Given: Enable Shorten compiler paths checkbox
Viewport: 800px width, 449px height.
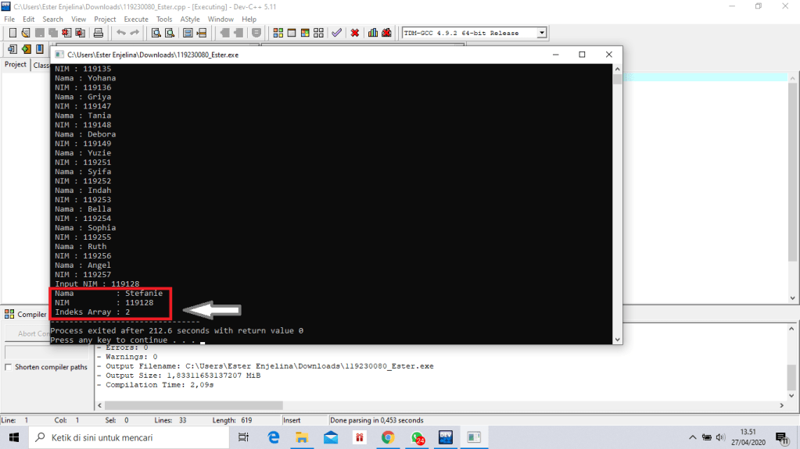Looking at the screenshot, I should [9, 367].
